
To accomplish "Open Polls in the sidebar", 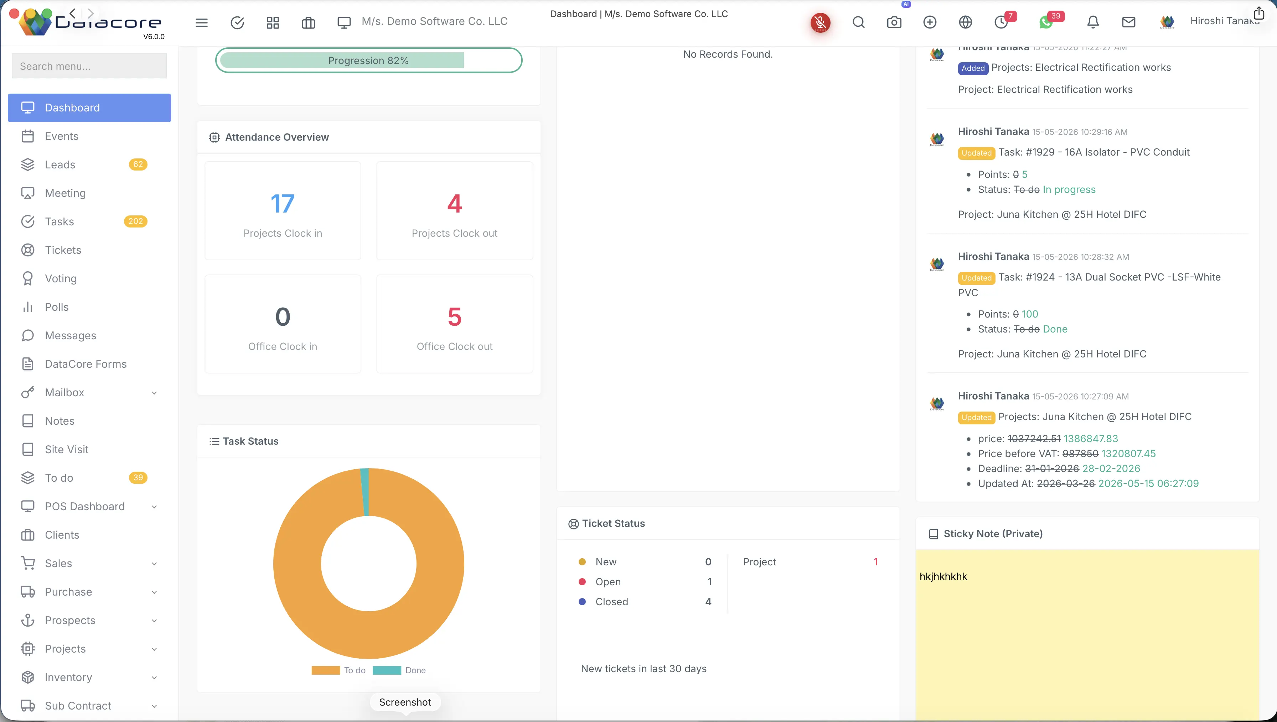I will 89,307.
